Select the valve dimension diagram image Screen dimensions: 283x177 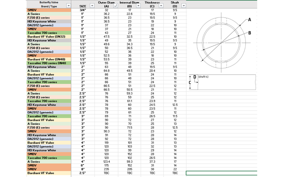click(x=223, y=51)
